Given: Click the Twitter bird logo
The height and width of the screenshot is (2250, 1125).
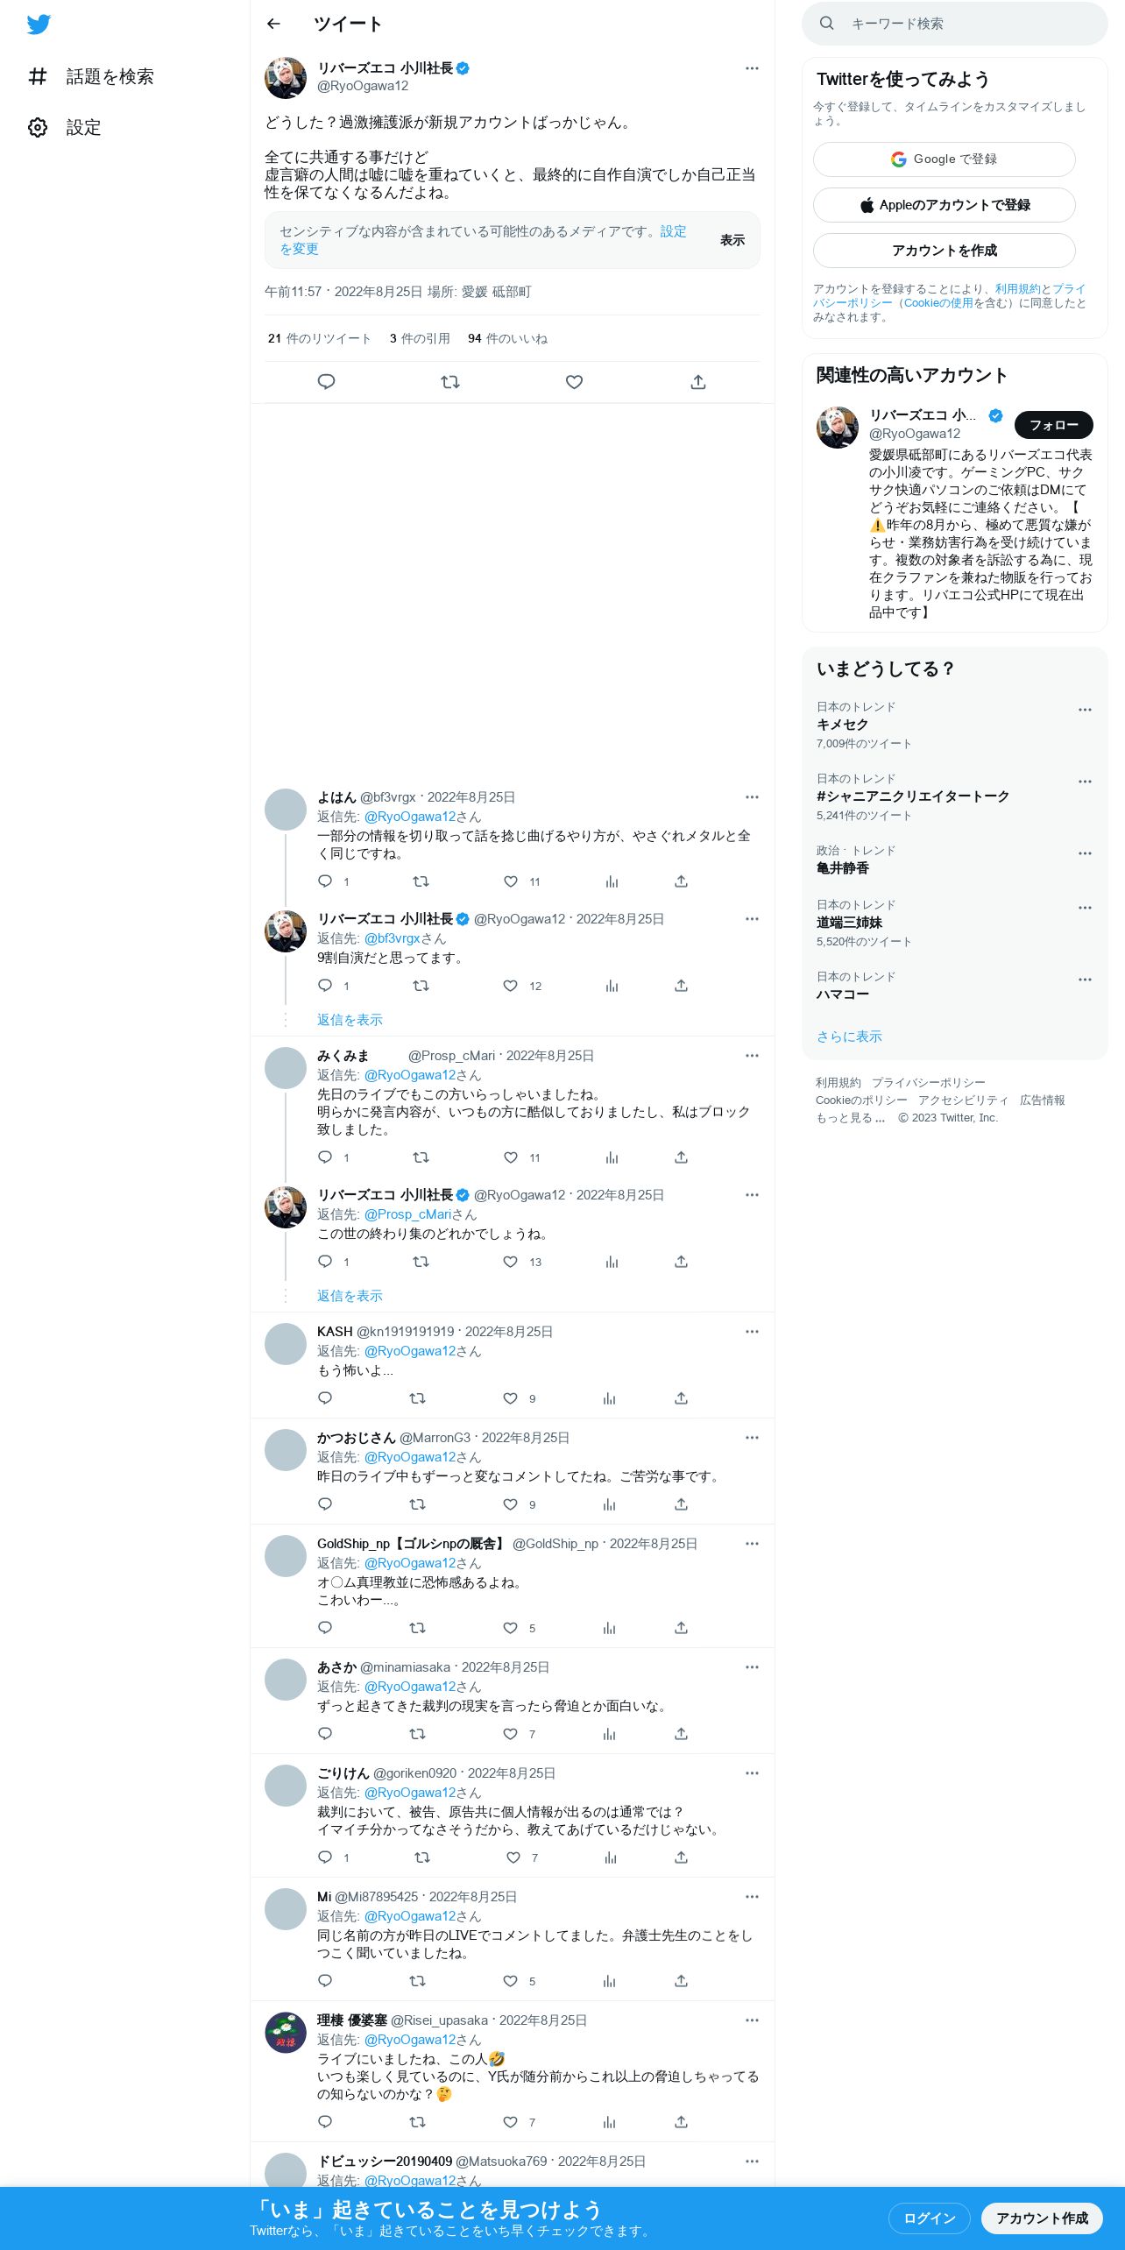Looking at the screenshot, I should (x=39, y=25).
